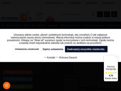This screenshot has width=121, height=91.
Task: Open the Help Center link
Action: (x=108, y=3)
